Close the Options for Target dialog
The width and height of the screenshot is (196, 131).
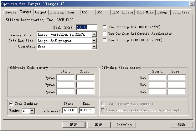[191, 3]
